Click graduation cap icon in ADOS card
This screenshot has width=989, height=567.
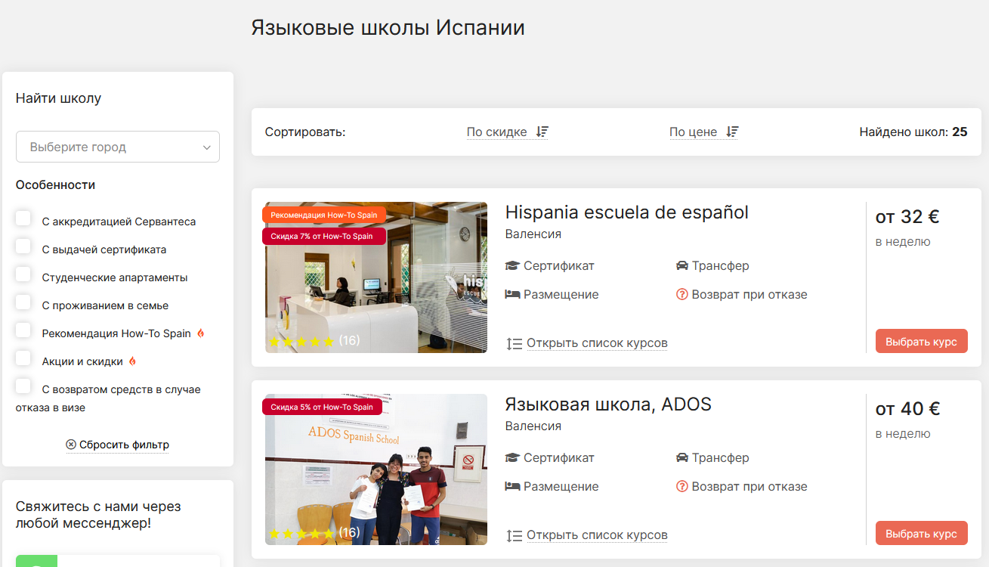point(512,458)
